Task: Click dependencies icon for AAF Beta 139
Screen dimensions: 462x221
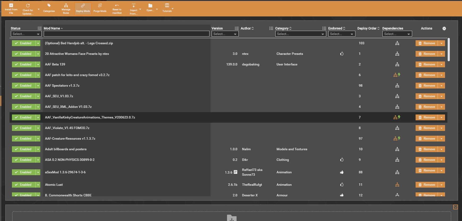Action: click(x=397, y=64)
